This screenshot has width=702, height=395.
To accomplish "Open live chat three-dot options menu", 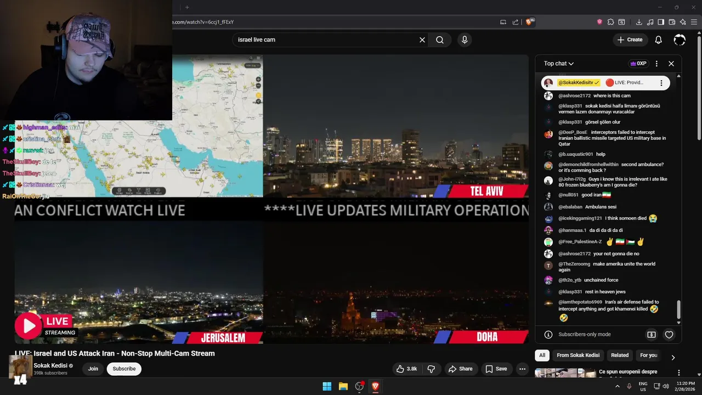I will (656, 64).
